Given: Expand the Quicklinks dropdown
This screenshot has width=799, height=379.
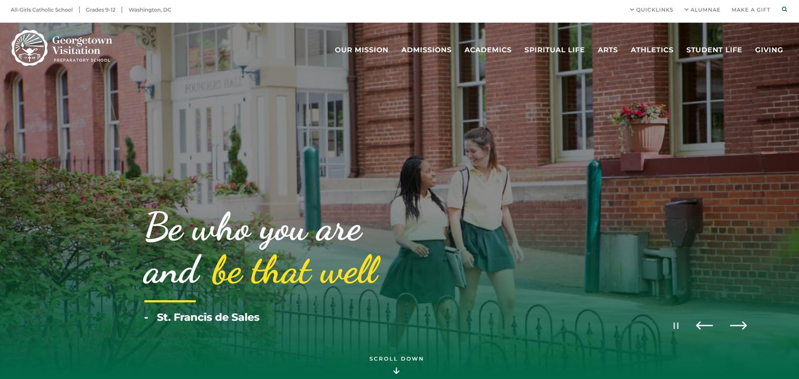Looking at the screenshot, I should coord(651,10).
